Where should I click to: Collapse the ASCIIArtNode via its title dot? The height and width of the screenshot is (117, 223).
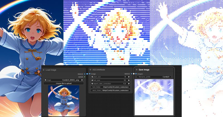90,70
